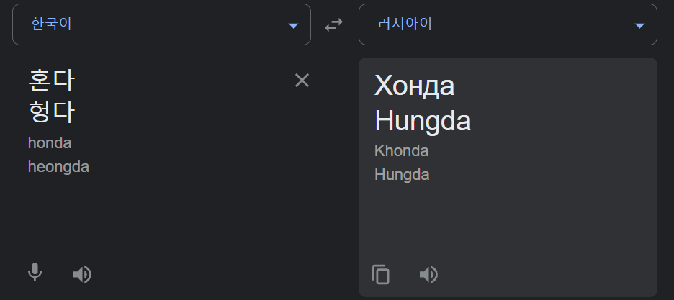The width and height of the screenshot is (674, 300).
Task: Select the romanization text heongda
Action: tap(58, 166)
